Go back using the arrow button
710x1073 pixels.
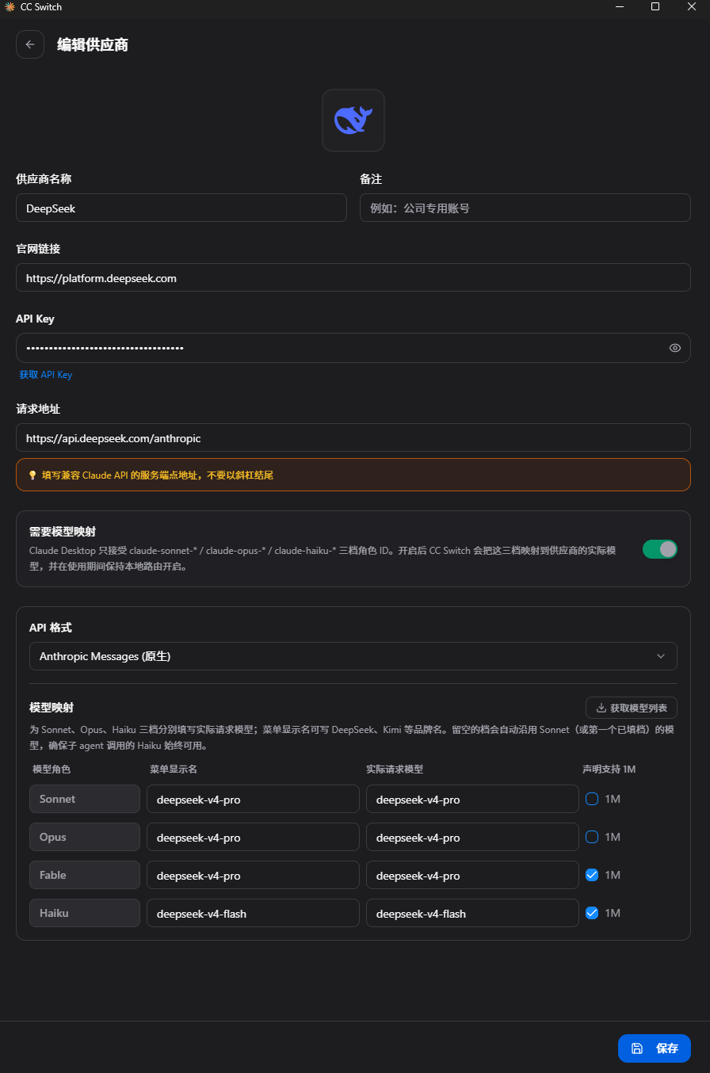coord(30,44)
